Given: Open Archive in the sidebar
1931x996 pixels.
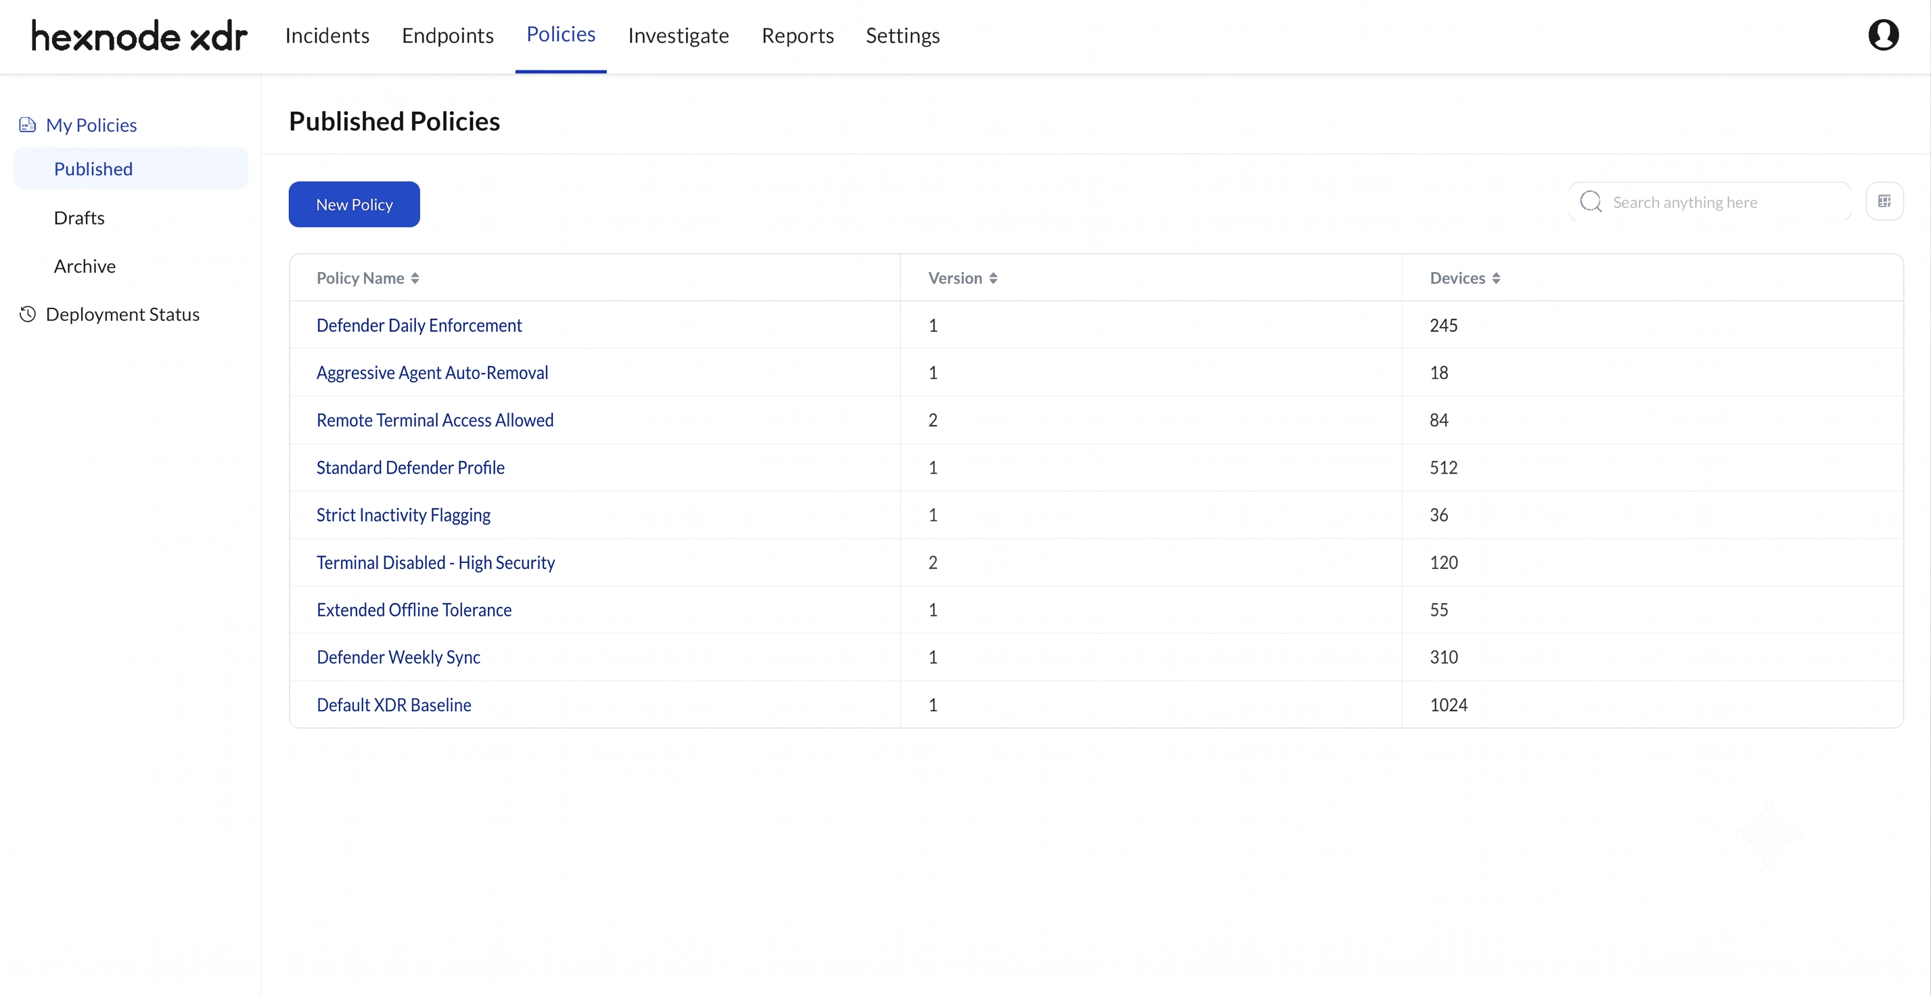Looking at the screenshot, I should pyautogui.click(x=85, y=266).
